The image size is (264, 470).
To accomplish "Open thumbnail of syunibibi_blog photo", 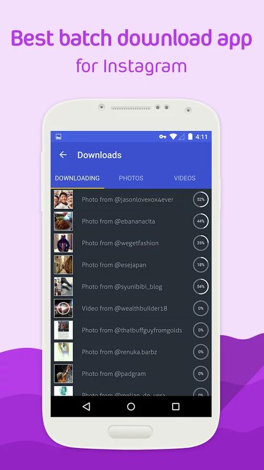I will coord(63,286).
